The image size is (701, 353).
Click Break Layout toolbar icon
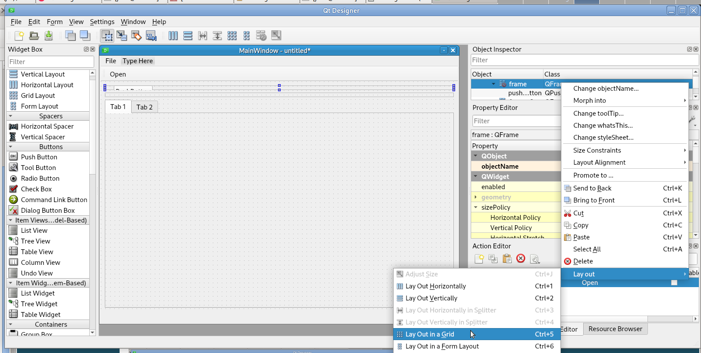pos(261,36)
